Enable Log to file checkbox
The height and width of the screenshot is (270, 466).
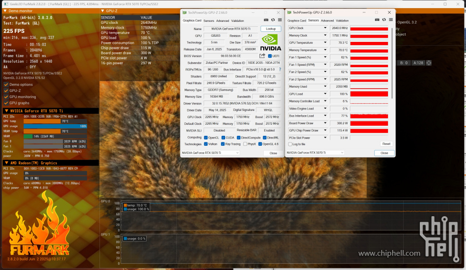(290, 144)
